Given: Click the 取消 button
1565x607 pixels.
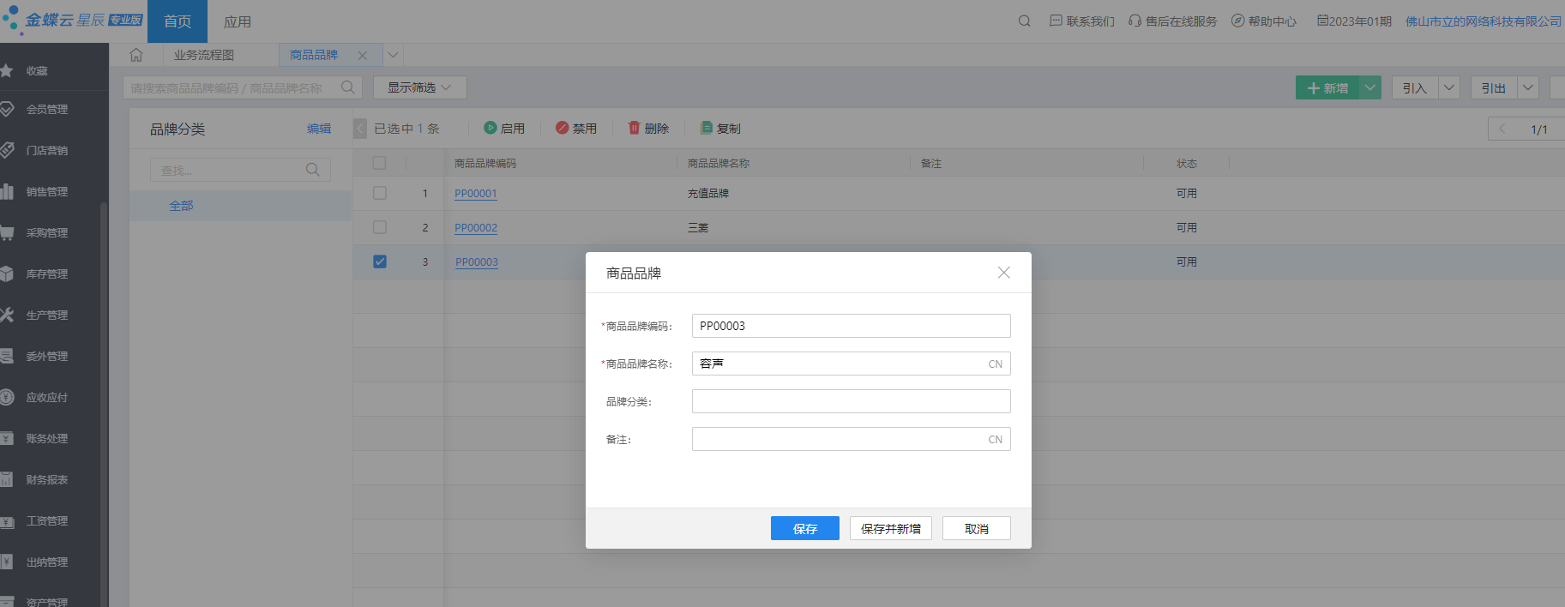Looking at the screenshot, I should 977,528.
